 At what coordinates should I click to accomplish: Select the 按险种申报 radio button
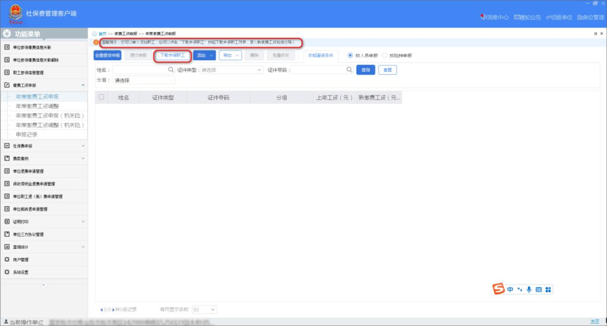(x=384, y=56)
